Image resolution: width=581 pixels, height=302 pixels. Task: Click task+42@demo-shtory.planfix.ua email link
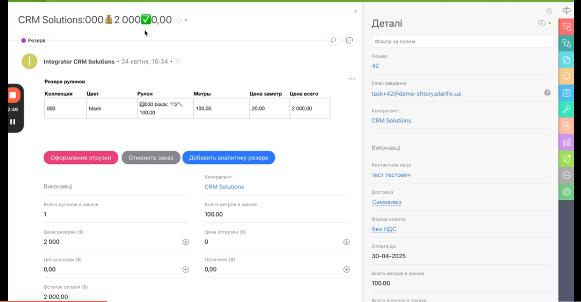pyautogui.click(x=416, y=93)
